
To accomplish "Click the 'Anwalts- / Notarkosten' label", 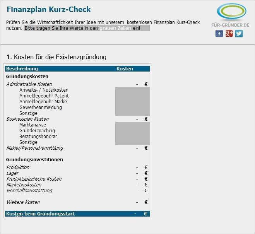I will 44,90.
